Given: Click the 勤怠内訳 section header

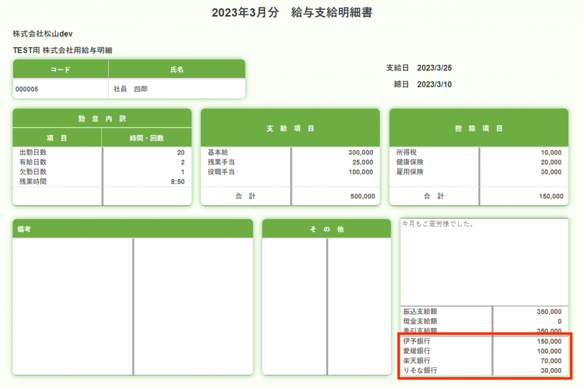Looking at the screenshot, I should pos(102,118).
